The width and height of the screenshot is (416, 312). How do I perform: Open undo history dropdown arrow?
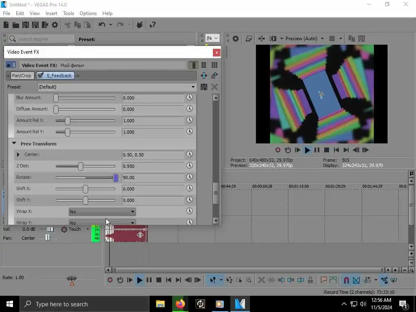[110, 25]
